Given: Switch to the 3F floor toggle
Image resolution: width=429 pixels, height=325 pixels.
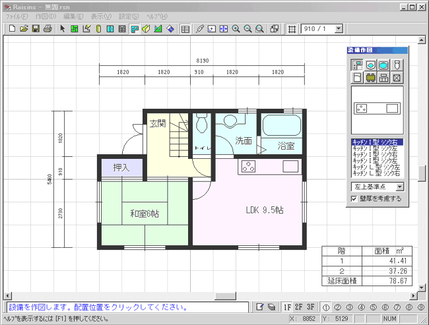Looking at the screenshot, I should click(310, 307).
